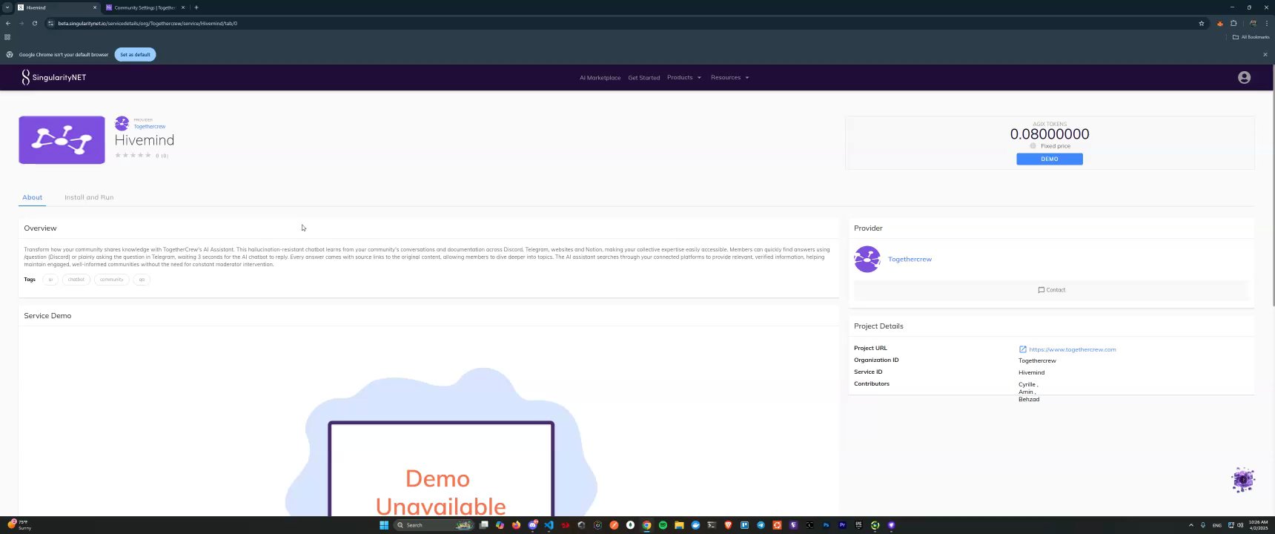Click the page vertical scrollbar
Screen dimensions: 1275x534
point(1272,185)
